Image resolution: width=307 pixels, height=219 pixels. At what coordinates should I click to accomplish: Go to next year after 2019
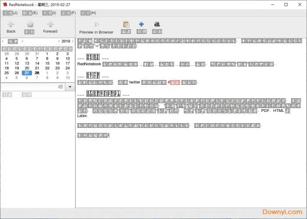[x=73, y=41]
